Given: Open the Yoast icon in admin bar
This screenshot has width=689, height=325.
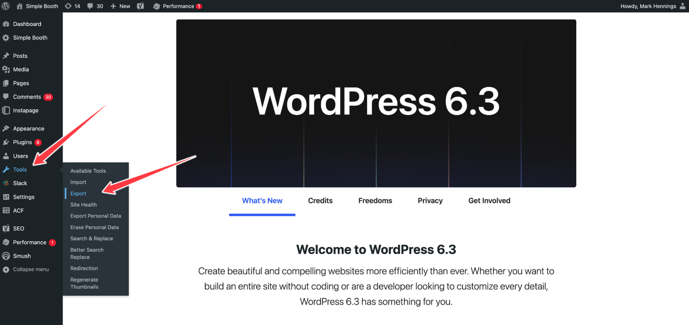Looking at the screenshot, I should coord(140,6).
